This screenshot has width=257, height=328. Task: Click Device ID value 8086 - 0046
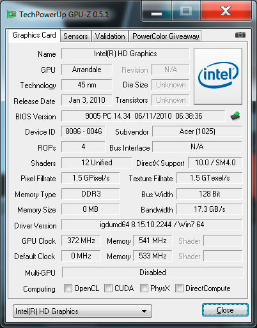[x=83, y=131]
